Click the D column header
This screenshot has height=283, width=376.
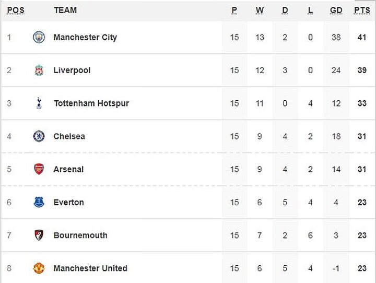285,10
